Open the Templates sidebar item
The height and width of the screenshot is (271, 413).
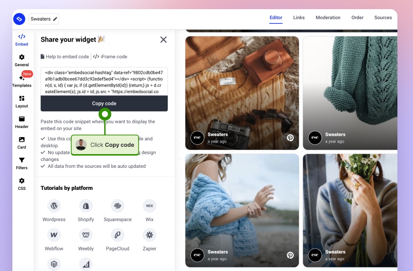point(22,81)
